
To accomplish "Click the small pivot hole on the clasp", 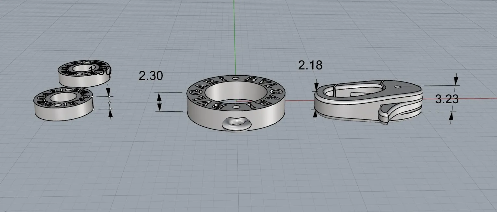I will coord(398,87).
